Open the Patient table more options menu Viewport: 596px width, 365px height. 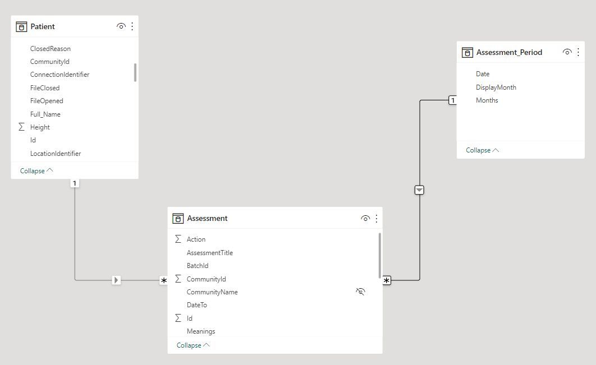pyautogui.click(x=132, y=26)
